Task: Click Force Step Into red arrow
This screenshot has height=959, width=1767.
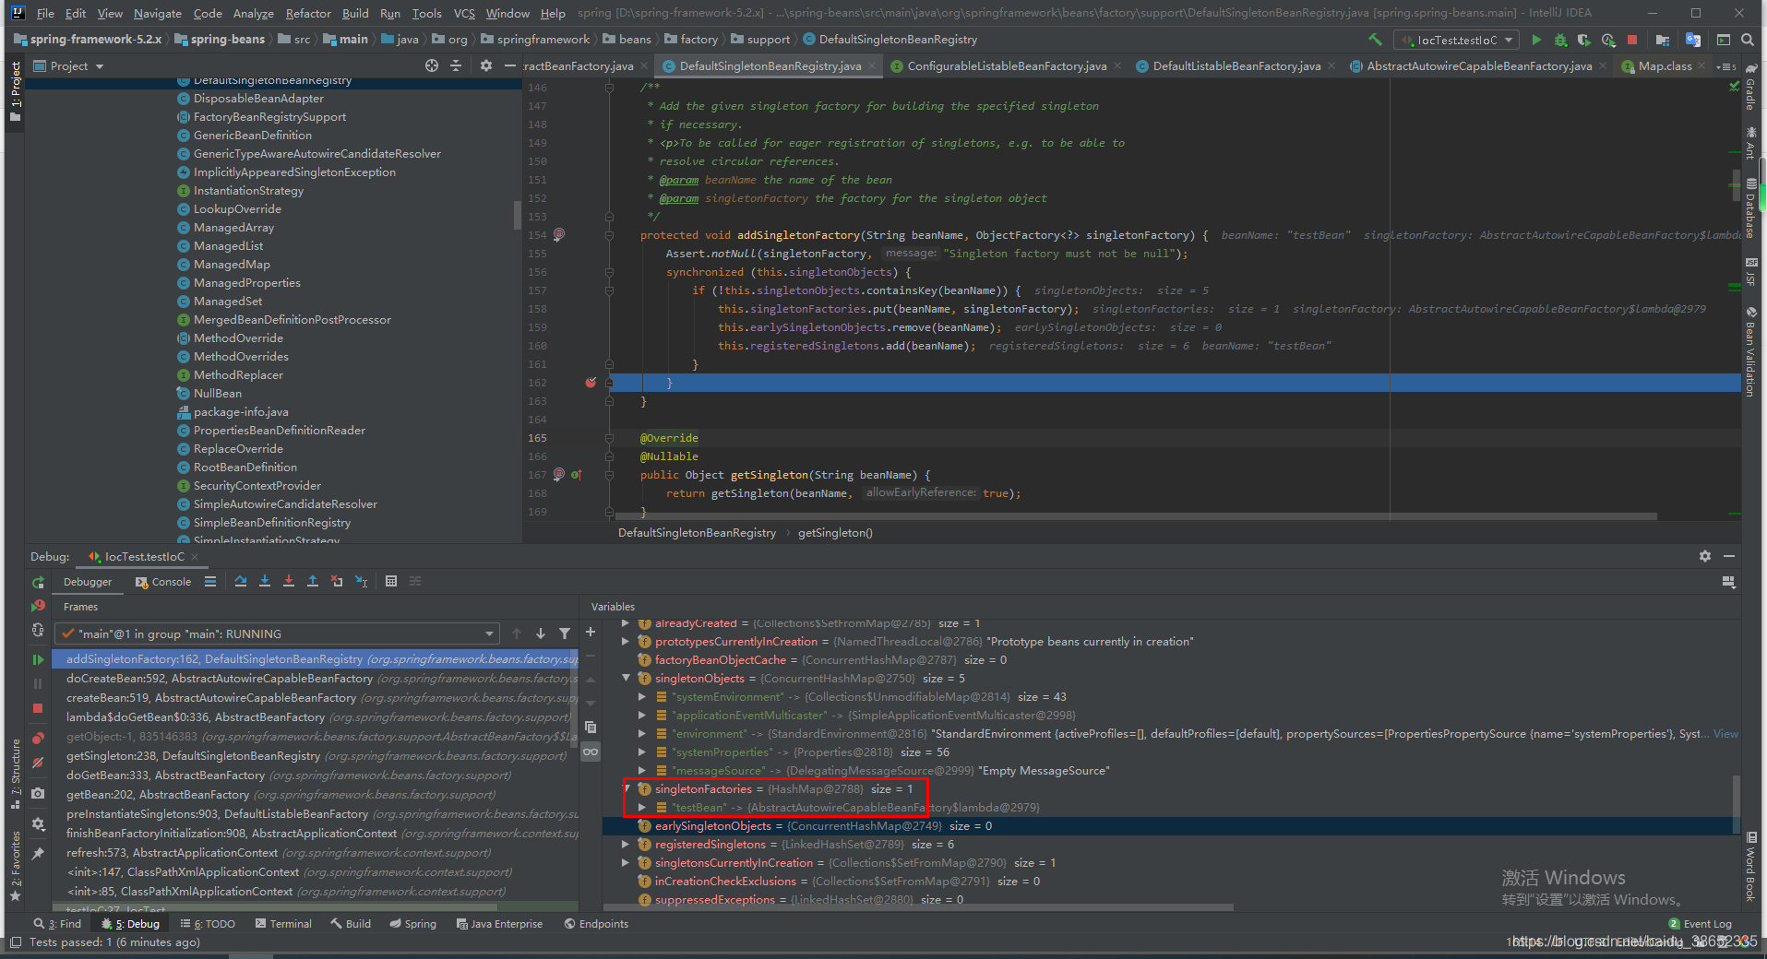Action: tap(289, 581)
